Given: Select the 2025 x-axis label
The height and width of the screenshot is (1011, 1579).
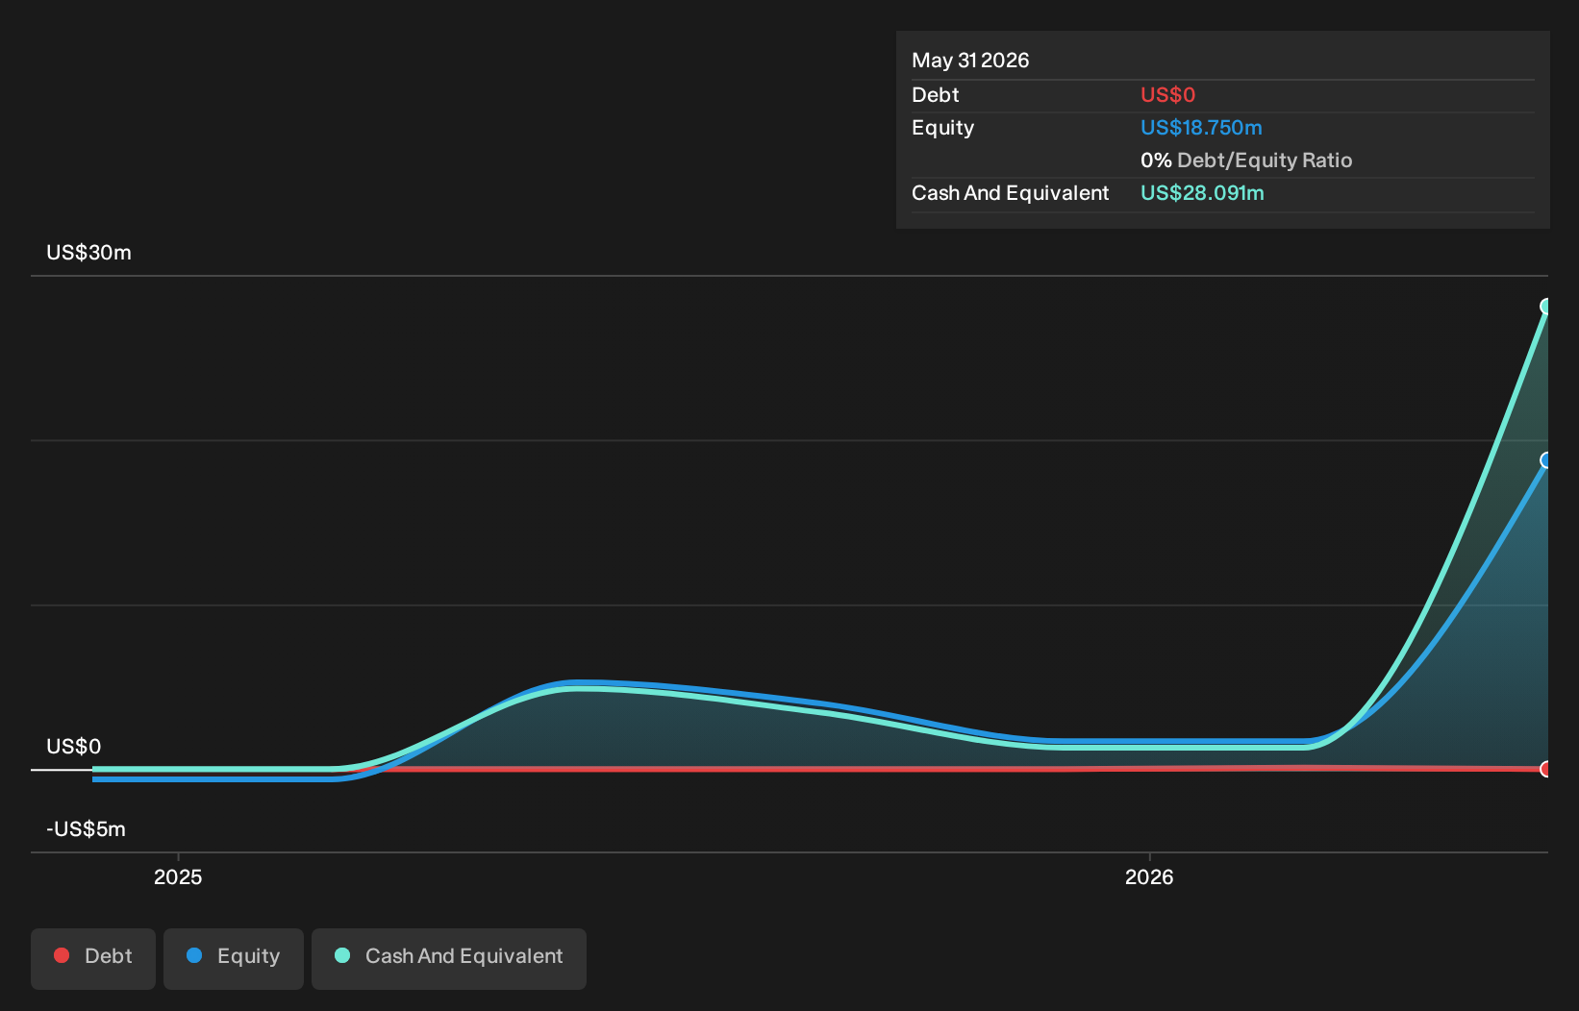Looking at the screenshot, I should (x=178, y=876).
